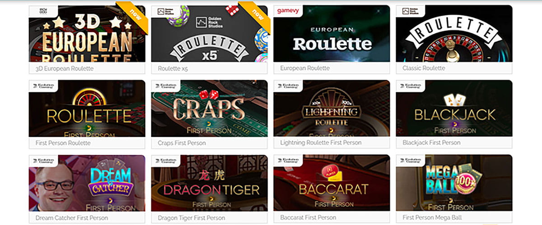Open the First Person Mega Ball thumbnail
The image size is (542, 225).
[x=454, y=183]
